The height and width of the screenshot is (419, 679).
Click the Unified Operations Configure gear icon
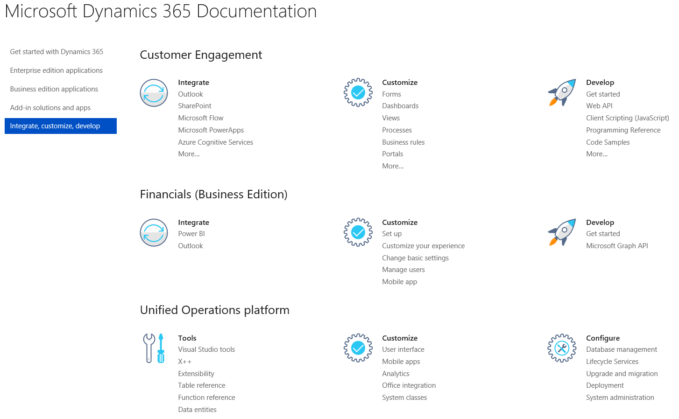coord(562,348)
